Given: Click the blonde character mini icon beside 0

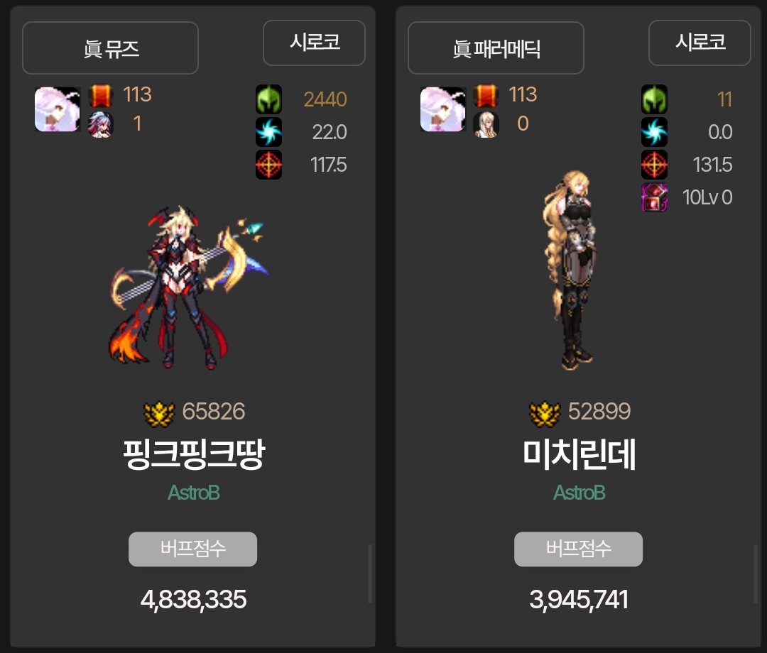Looking at the screenshot, I should click(x=486, y=124).
